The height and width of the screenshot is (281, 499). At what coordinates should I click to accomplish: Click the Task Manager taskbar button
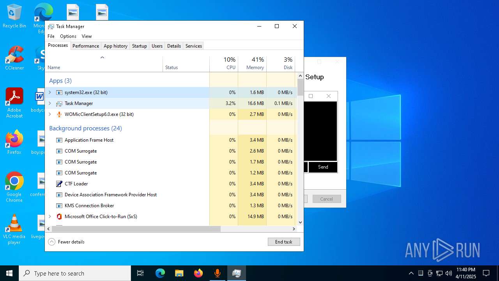(237, 273)
